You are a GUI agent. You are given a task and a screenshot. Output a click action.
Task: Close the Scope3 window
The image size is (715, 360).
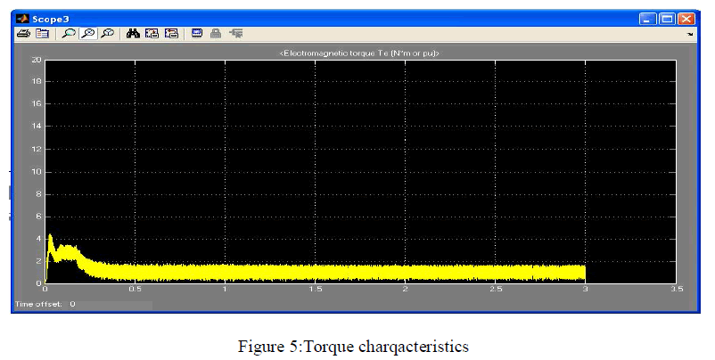point(686,17)
